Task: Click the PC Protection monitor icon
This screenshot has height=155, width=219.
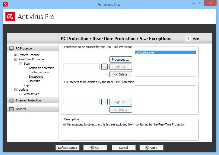Action: point(11,48)
